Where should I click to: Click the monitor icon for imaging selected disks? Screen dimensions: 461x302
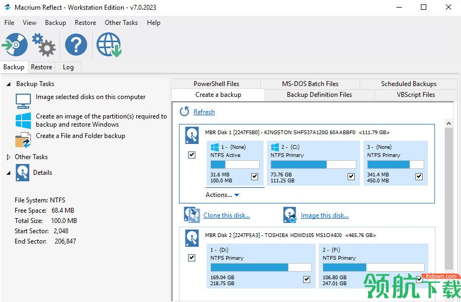pos(23,101)
